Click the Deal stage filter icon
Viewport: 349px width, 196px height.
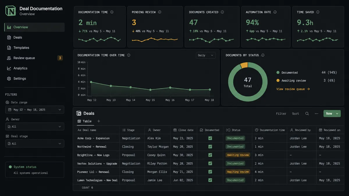[x=7, y=136]
